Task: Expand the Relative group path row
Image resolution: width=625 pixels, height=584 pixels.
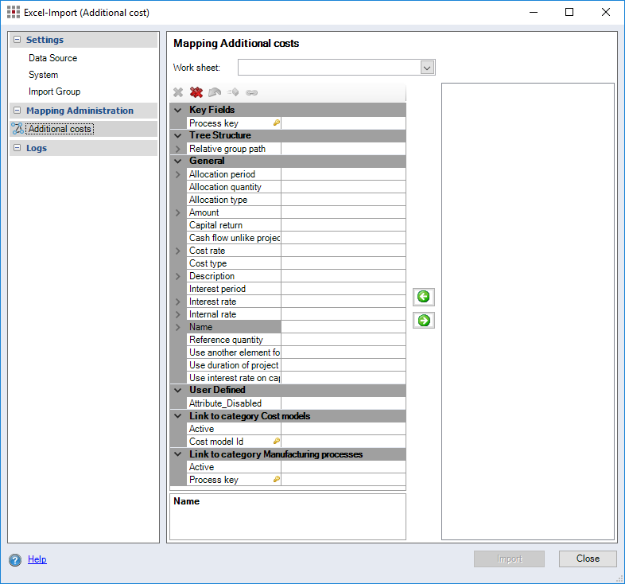Action: (177, 149)
